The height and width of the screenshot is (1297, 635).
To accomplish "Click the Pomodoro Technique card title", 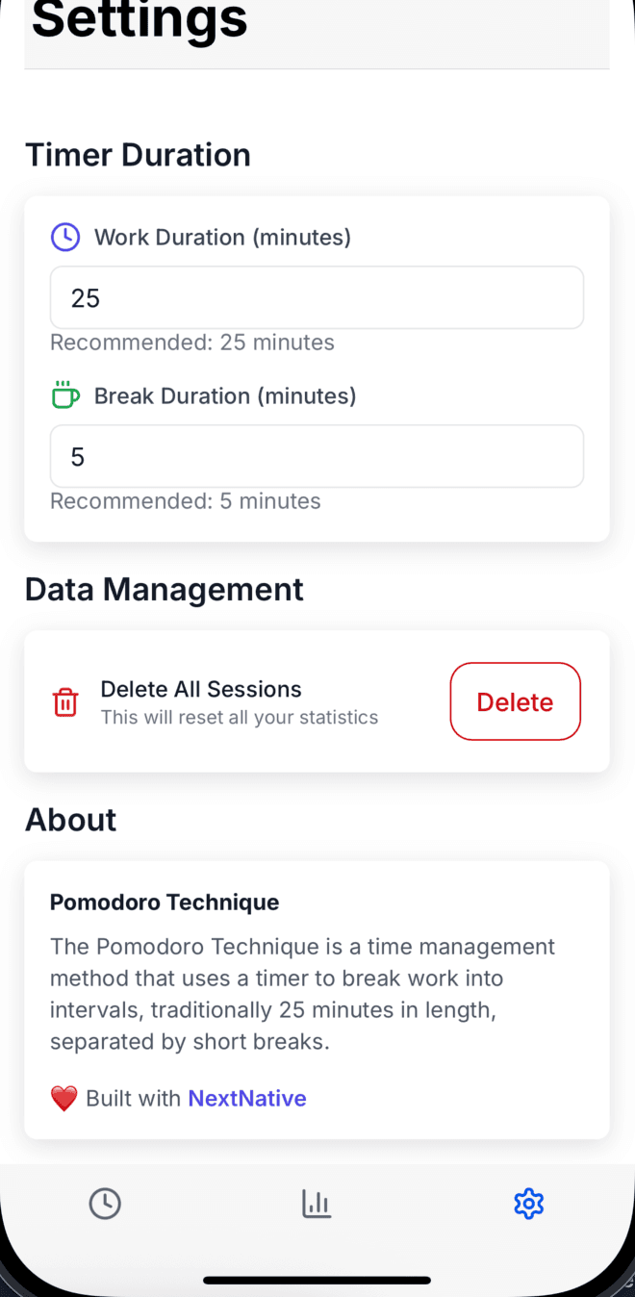I will click(164, 902).
